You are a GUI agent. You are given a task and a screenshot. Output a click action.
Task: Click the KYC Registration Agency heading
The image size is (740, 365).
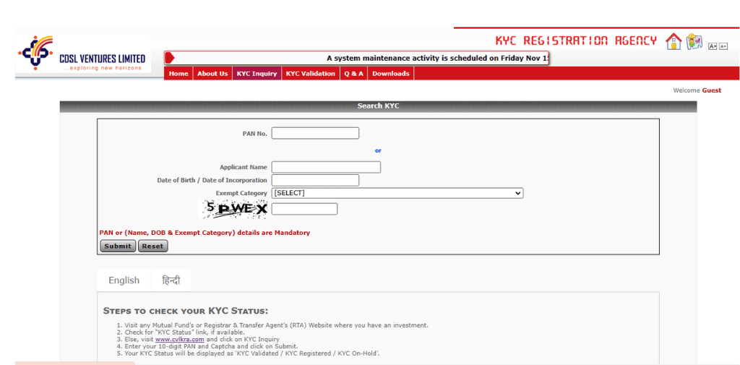point(576,40)
